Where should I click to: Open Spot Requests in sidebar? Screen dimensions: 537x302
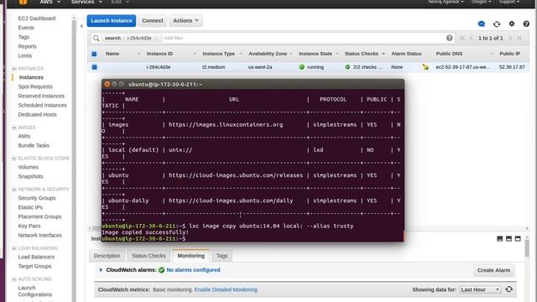coord(35,86)
